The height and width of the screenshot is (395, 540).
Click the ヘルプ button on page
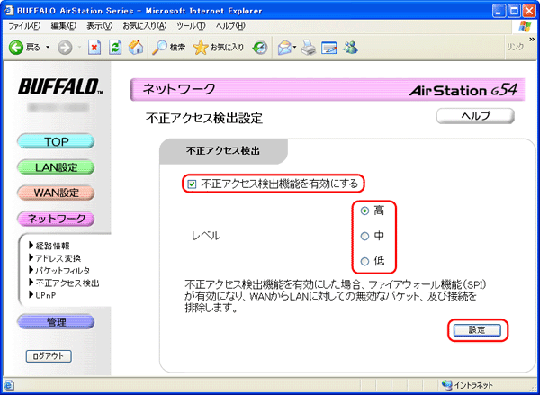tap(475, 116)
